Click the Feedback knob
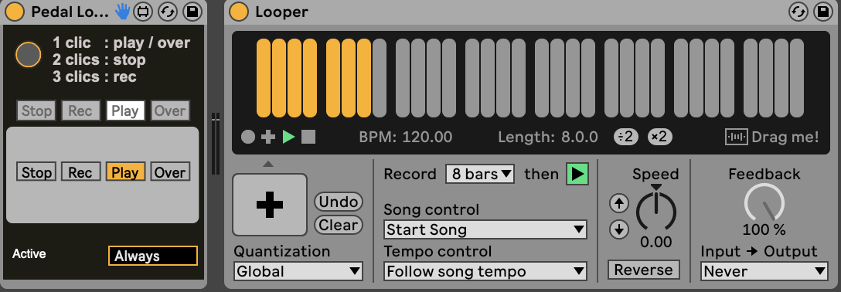Screen dimensions: 841x292 [764, 204]
